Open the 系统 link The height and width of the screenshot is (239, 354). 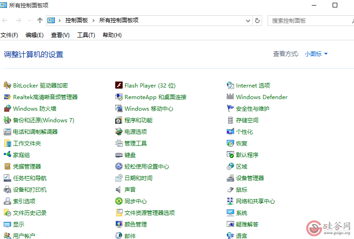click(x=242, y=213)
